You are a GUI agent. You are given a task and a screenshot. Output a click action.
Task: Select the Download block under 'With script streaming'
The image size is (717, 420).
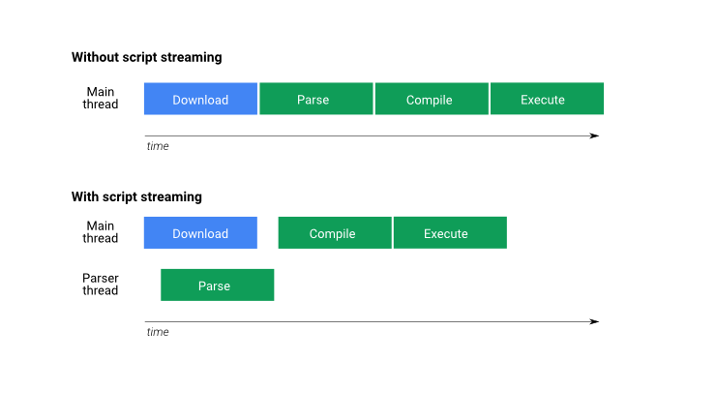tap(200, 233)
